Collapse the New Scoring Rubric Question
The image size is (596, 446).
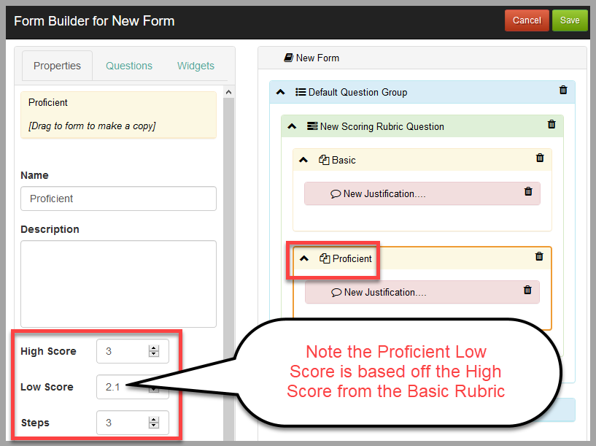tap(292, 126)
